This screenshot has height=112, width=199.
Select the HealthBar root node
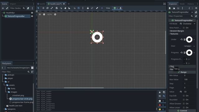[10, 13]
